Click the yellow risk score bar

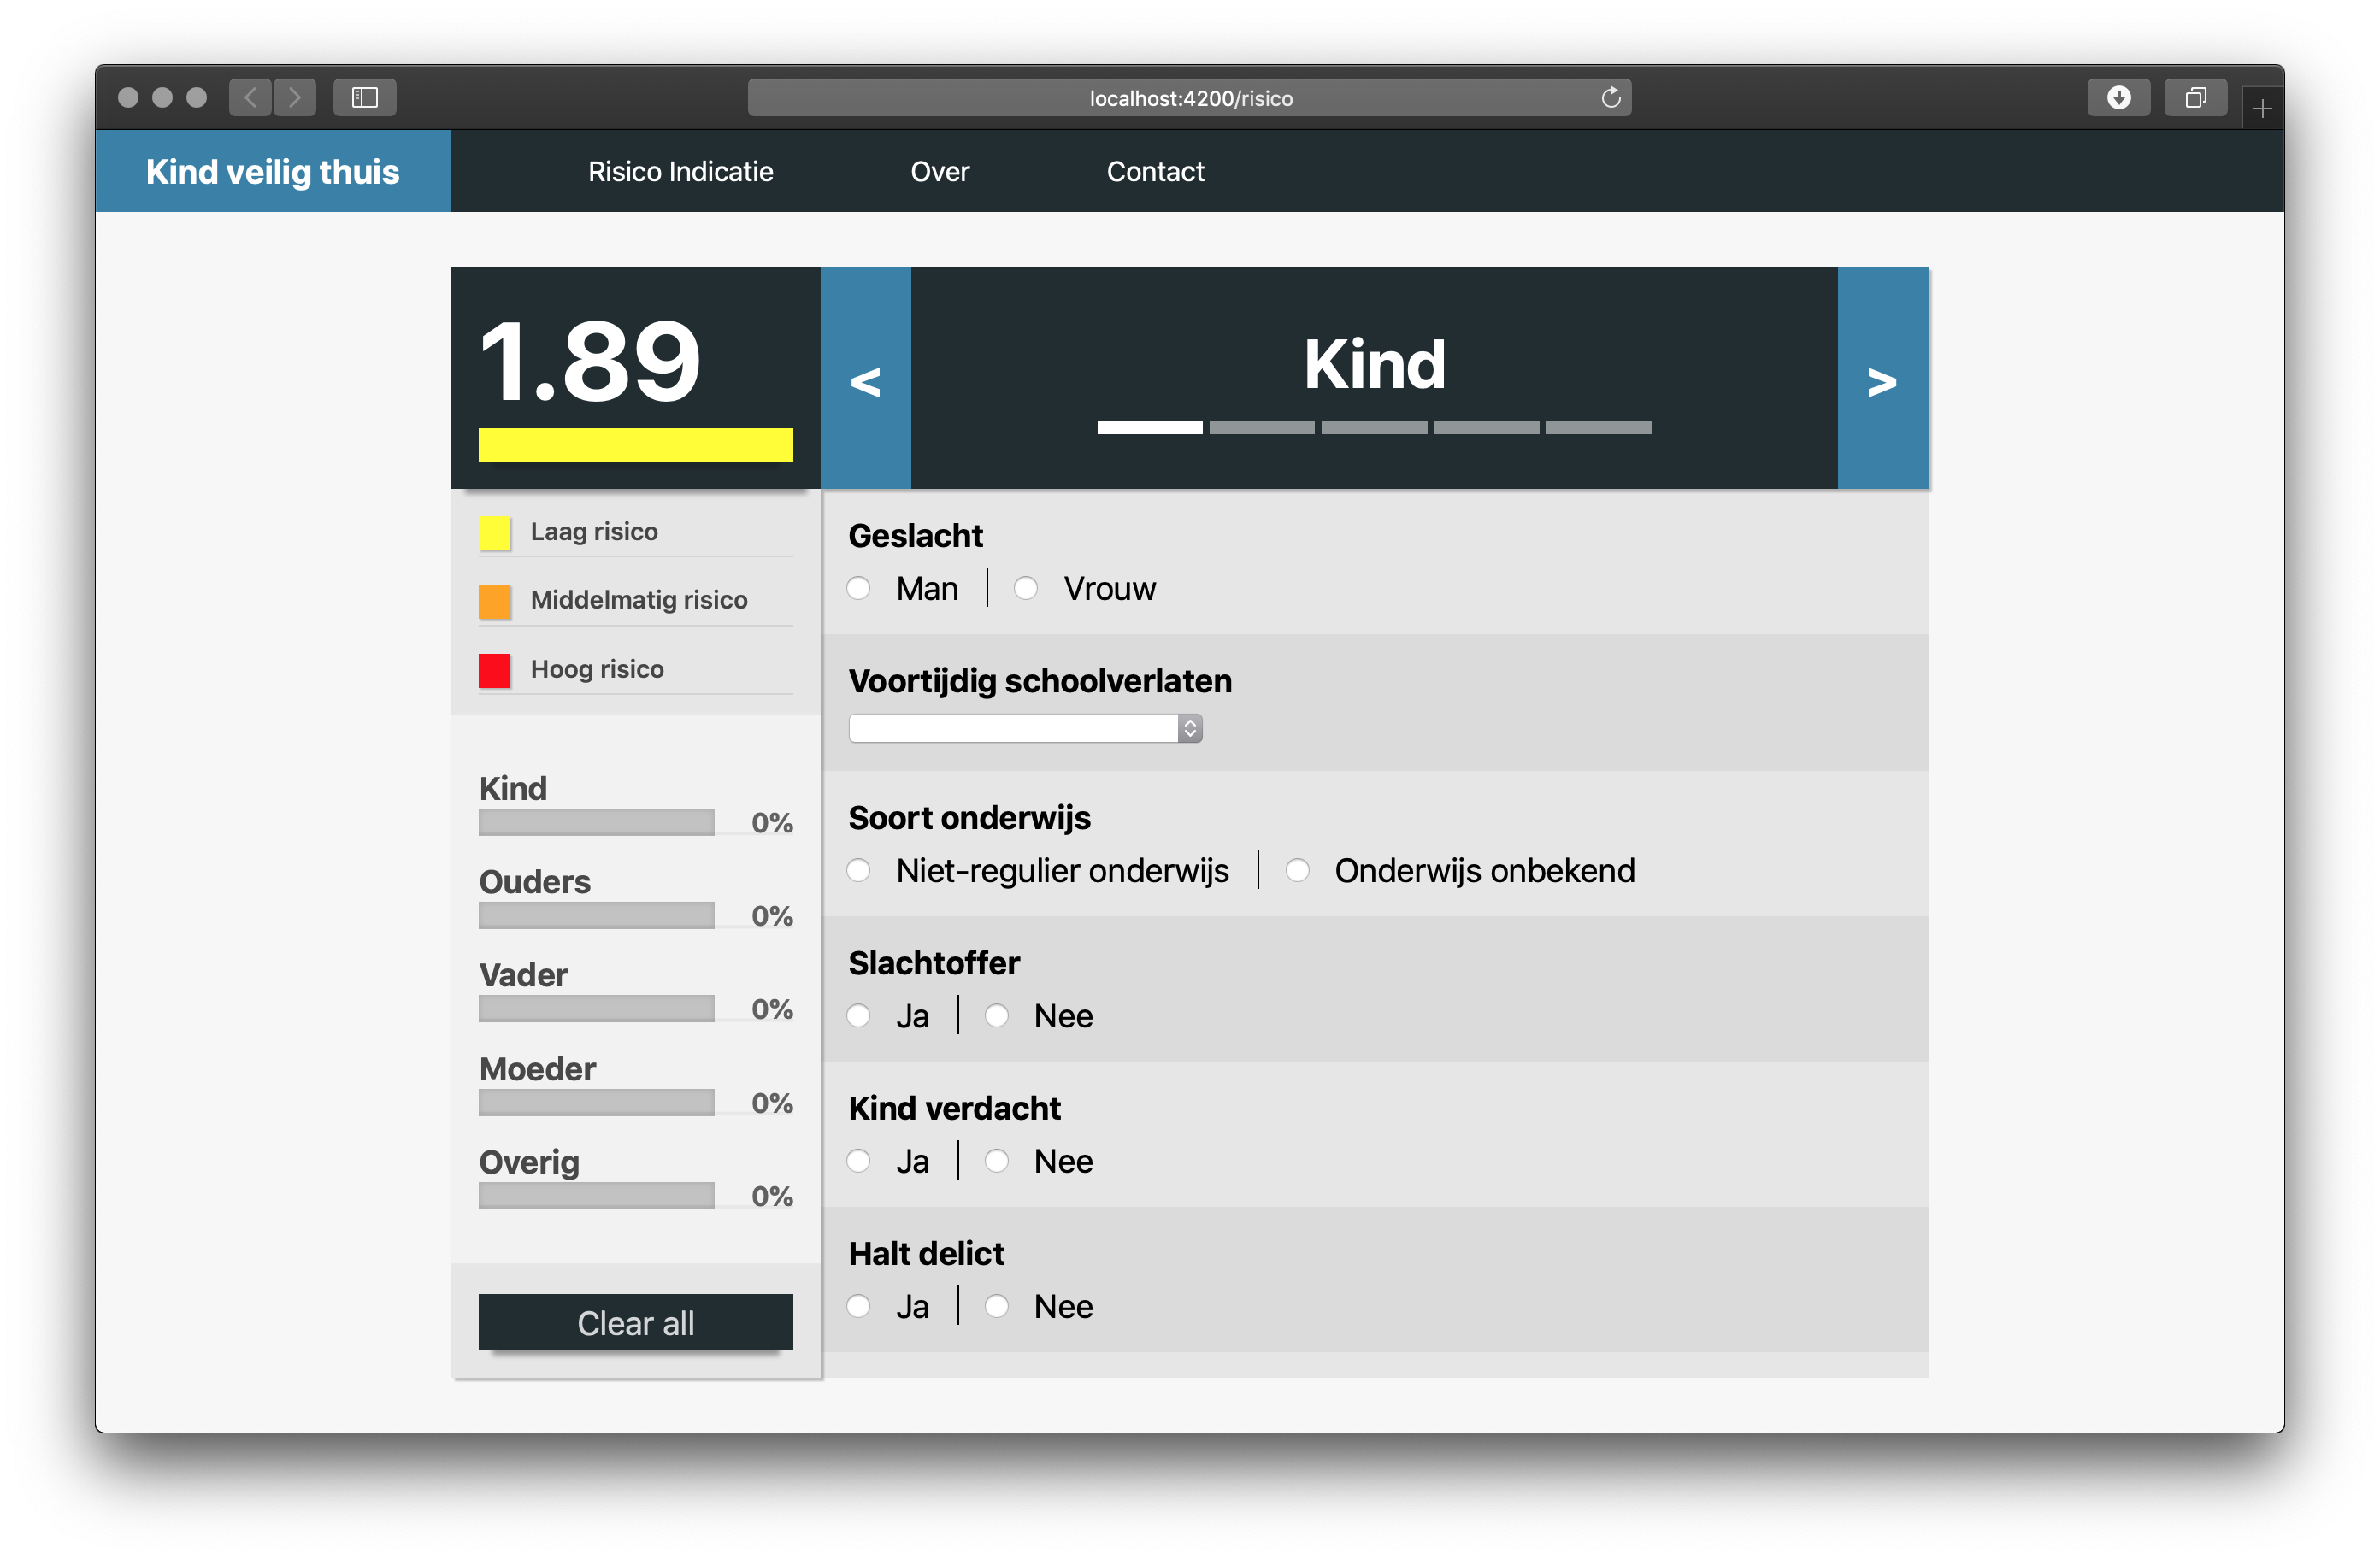pos(635,445)
